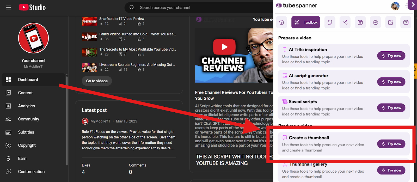Try now for AI script generator
Image resolution: width=417 pixels, height=182 pixels.
[x=391, y=82]
